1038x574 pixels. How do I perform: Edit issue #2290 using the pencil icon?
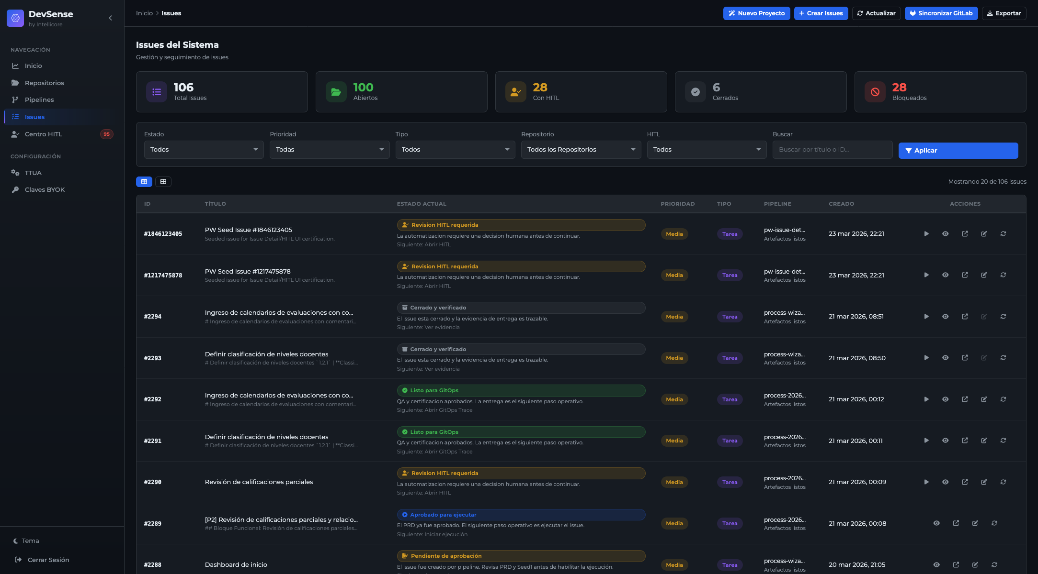tap(984, 482)
